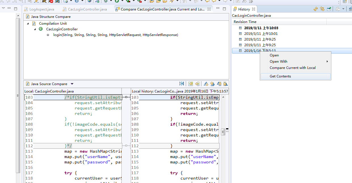Collapse Compilation Unit tree node
This screenshot has width=352, height=183.
tap(28, 24)
